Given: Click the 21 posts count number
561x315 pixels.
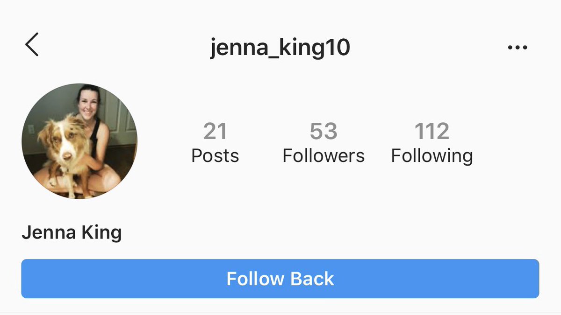Looking at the screenshot, I should point(215,132).
